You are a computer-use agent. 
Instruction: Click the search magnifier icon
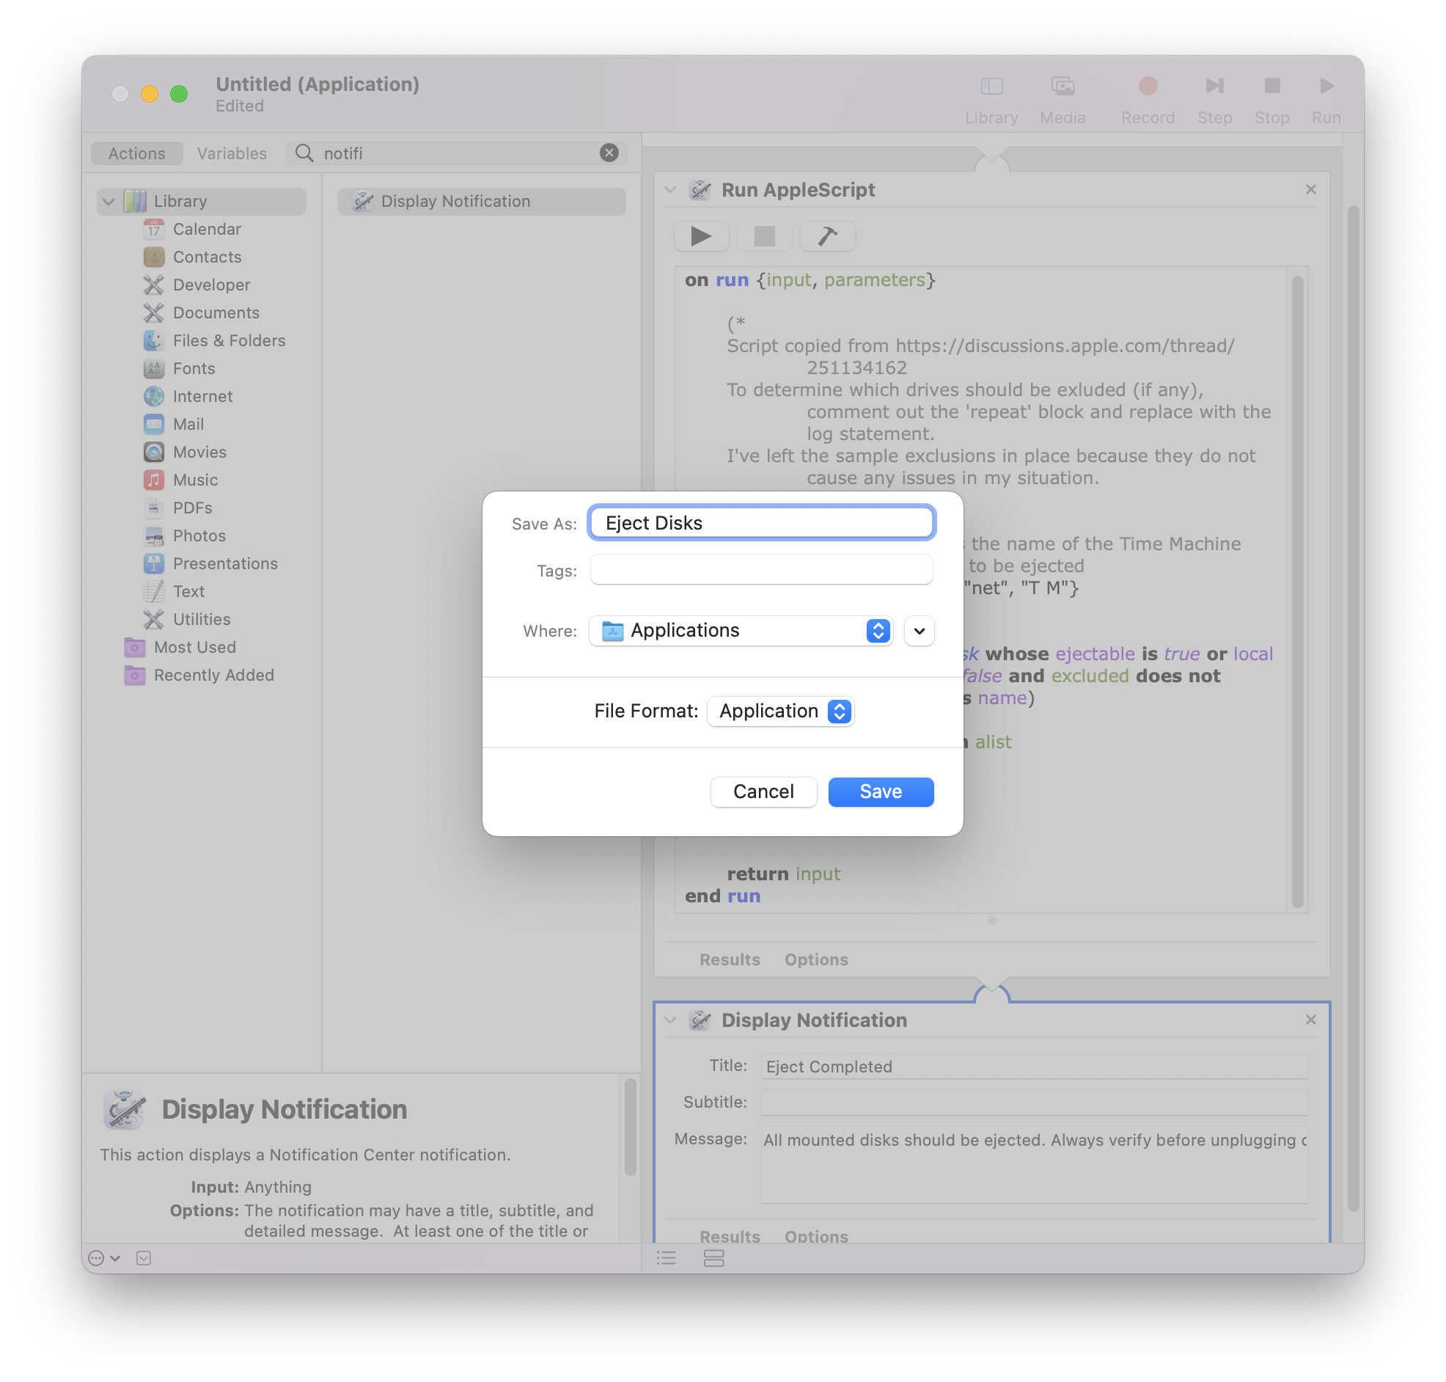tap(304, 153)
